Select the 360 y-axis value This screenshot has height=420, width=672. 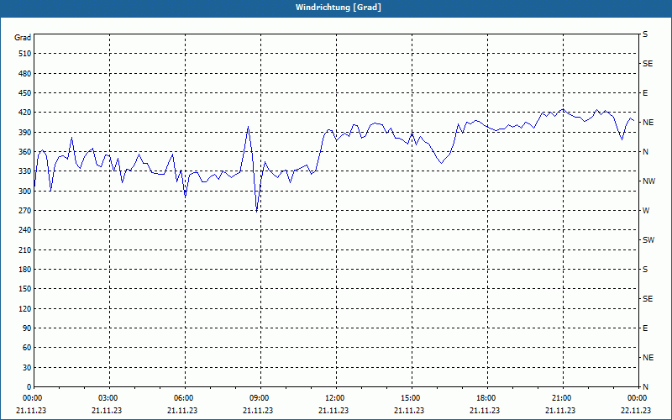point(25,152)
